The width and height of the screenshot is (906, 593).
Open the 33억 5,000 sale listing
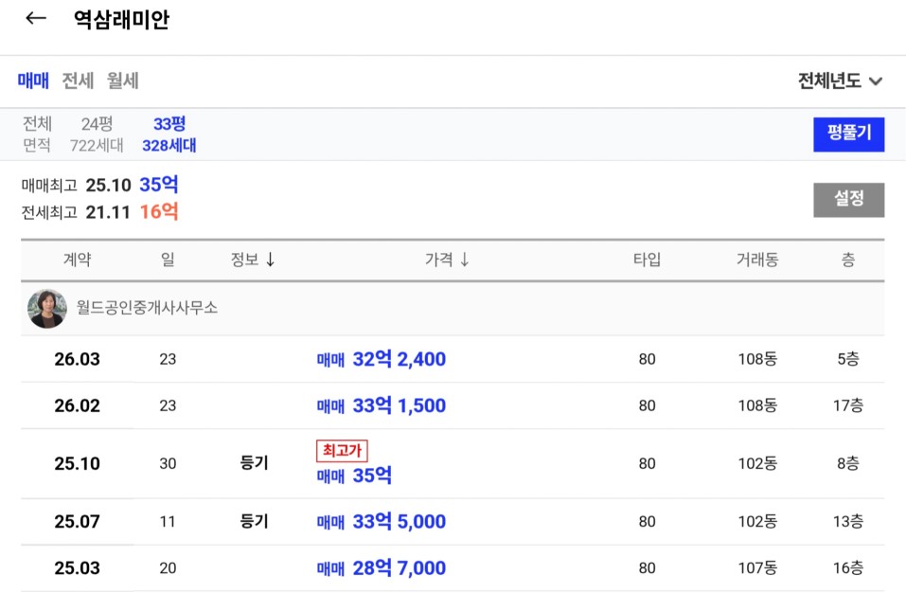coord(381,522)
